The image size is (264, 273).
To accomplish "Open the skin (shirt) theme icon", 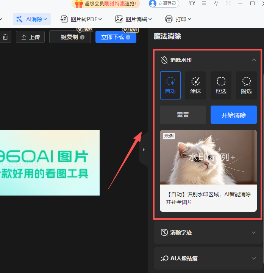I will (192, 3).
